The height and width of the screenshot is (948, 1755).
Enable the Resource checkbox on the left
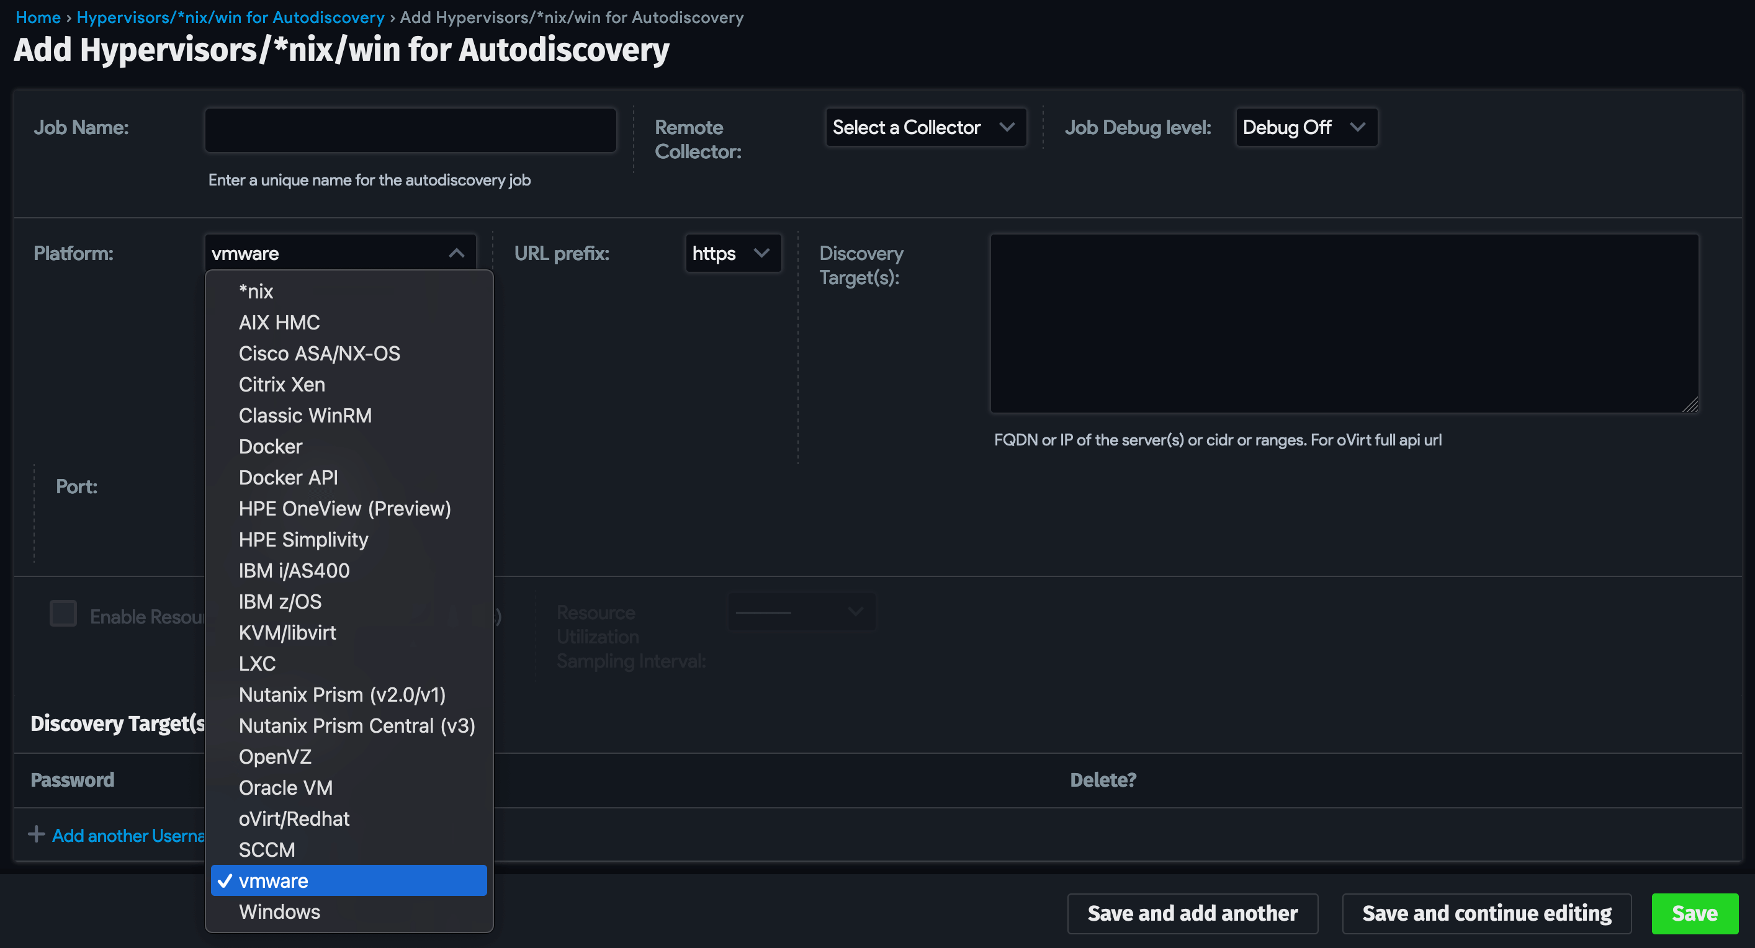[x=62, y=614]
